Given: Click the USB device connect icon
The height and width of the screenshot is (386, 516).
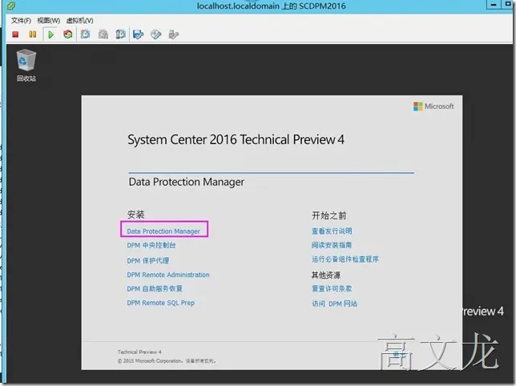Looking at the screenshot, I should point(173,34).
